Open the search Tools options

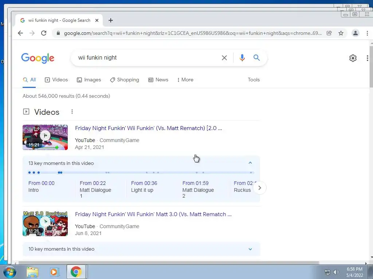point(254,80)
